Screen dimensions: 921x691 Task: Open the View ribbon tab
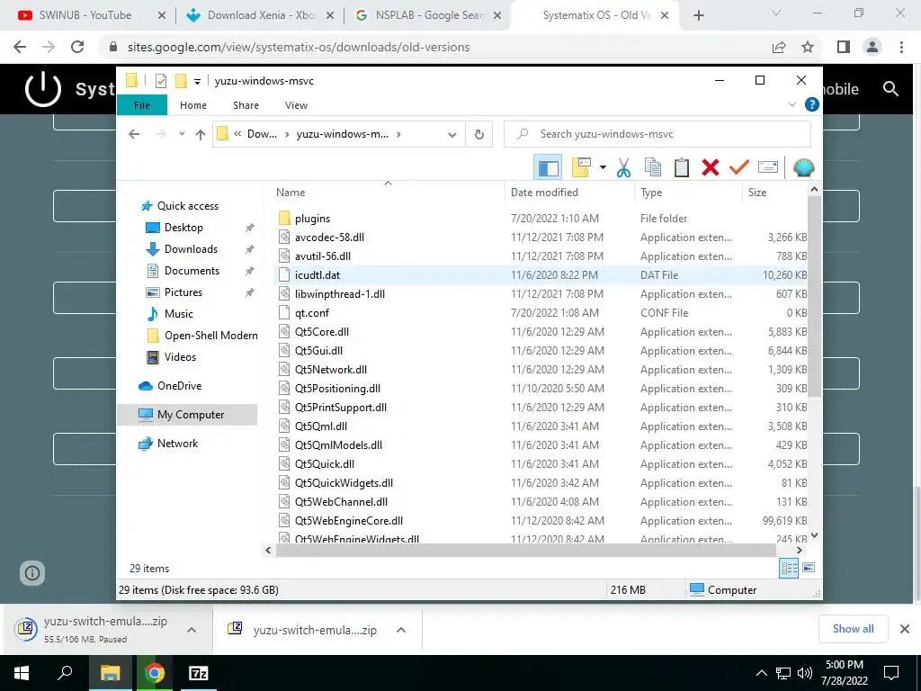(x=296, y=105)
